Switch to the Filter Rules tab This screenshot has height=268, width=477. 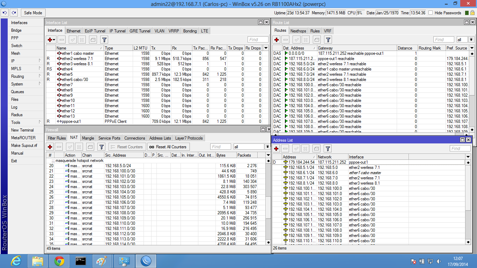click(x=57, y=138)
